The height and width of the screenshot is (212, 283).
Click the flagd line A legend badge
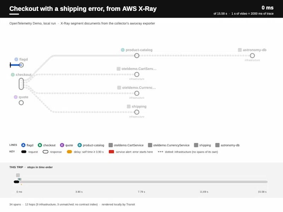click(23, 145)
